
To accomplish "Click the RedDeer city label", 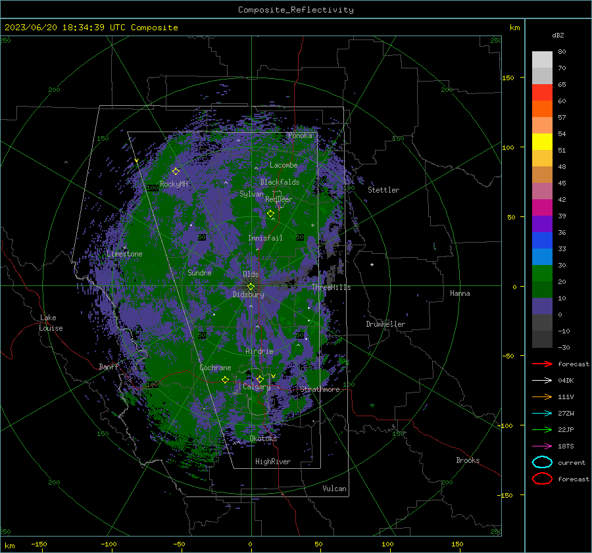I will pos(279,199).
